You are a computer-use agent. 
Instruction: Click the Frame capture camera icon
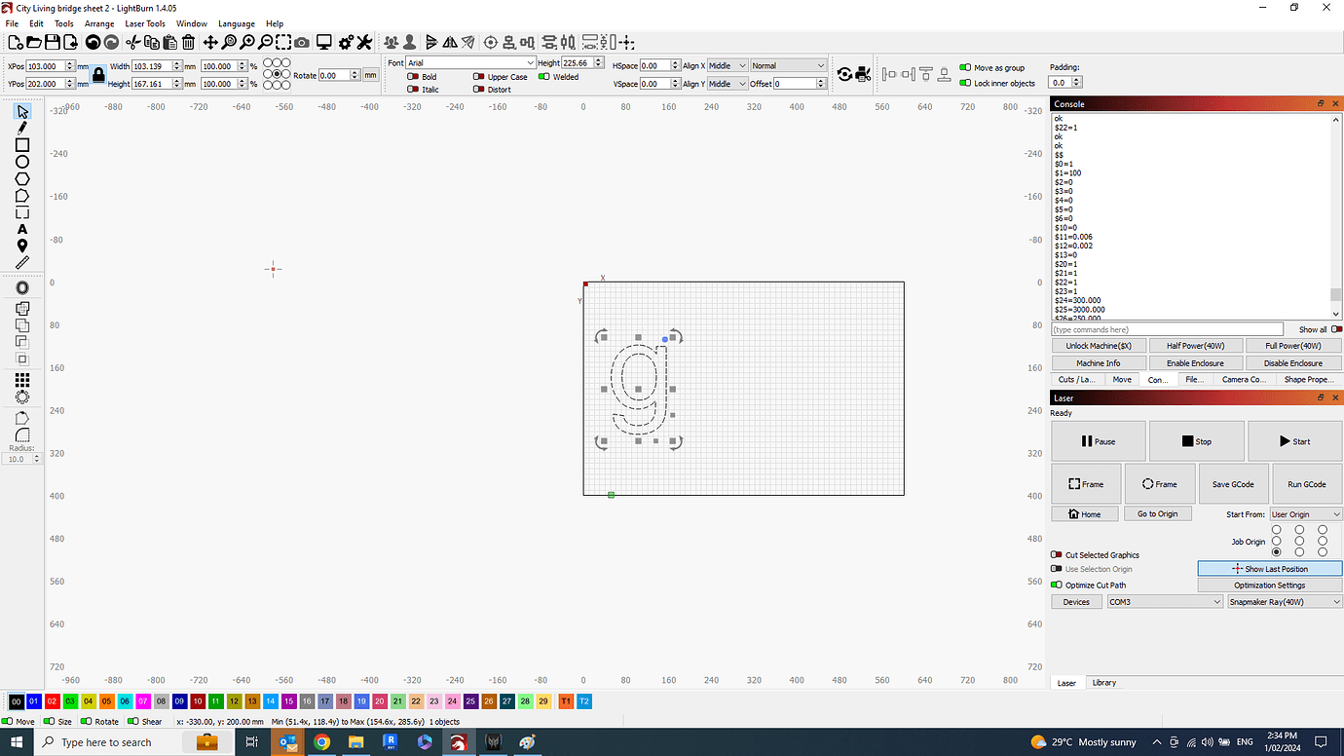(x=301, y=41)
